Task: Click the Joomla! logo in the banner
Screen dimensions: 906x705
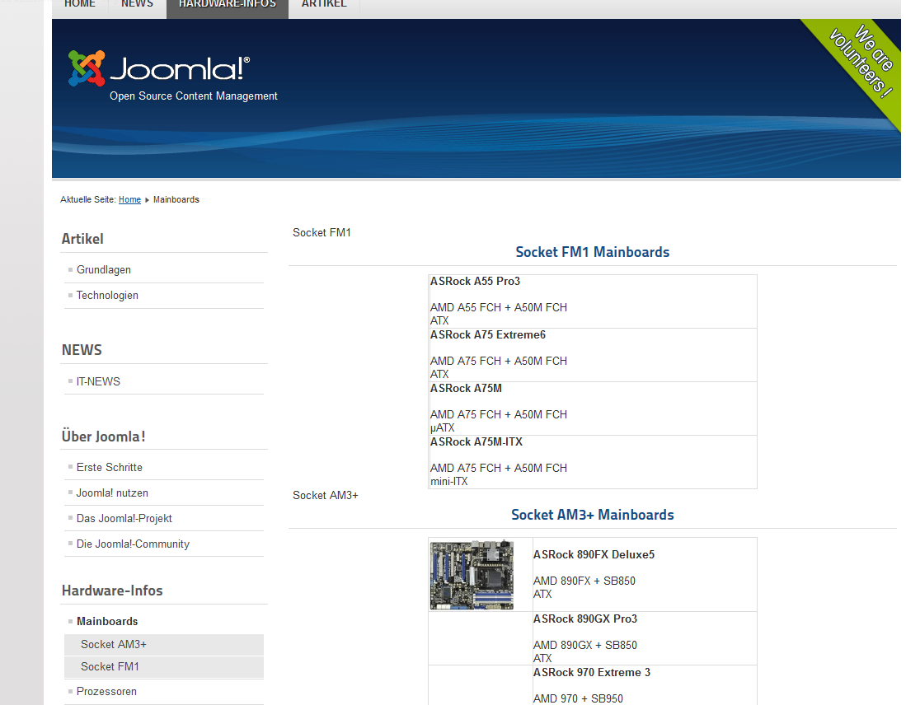Action: (159, 68)
